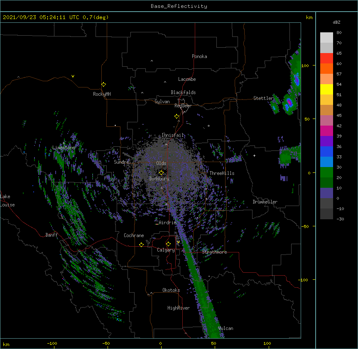
Task: Click the Strathmore label
Action: coord(214,252)
